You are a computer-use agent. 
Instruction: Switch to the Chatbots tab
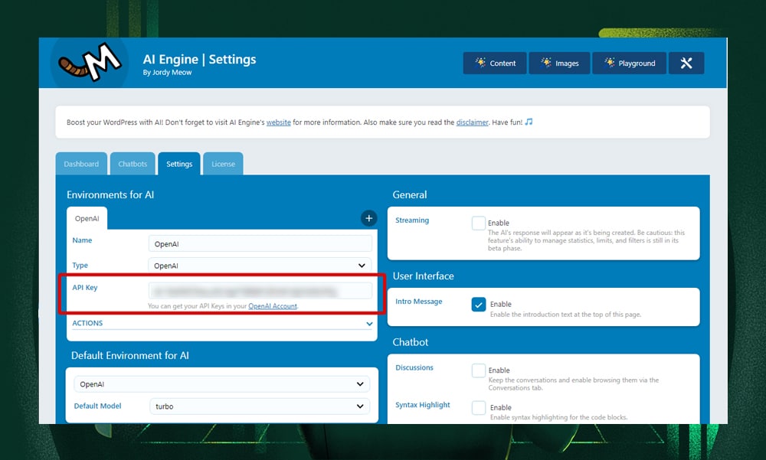tap(133, 164)
